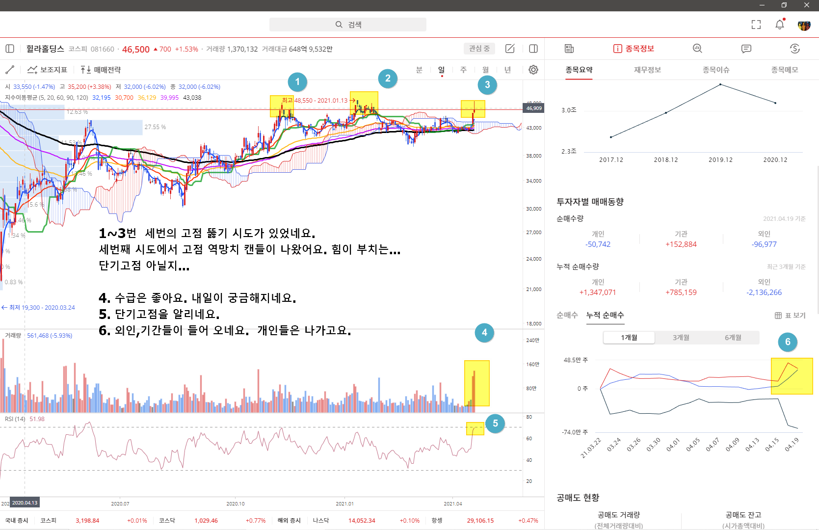Select 종목정보 panel tab

coord(634,49)
